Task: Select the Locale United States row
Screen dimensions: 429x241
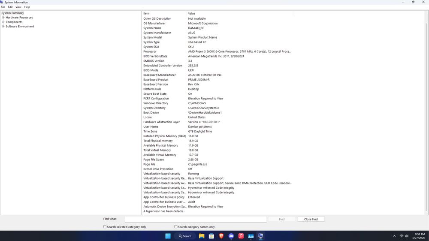Action: (218, 117)
